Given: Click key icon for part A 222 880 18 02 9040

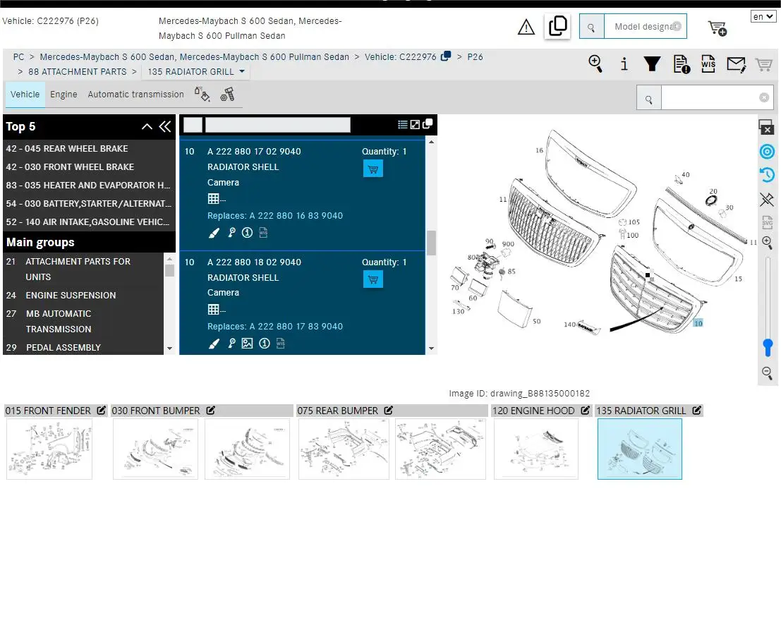Looking at the screenshot, I should tap(231, 343).
